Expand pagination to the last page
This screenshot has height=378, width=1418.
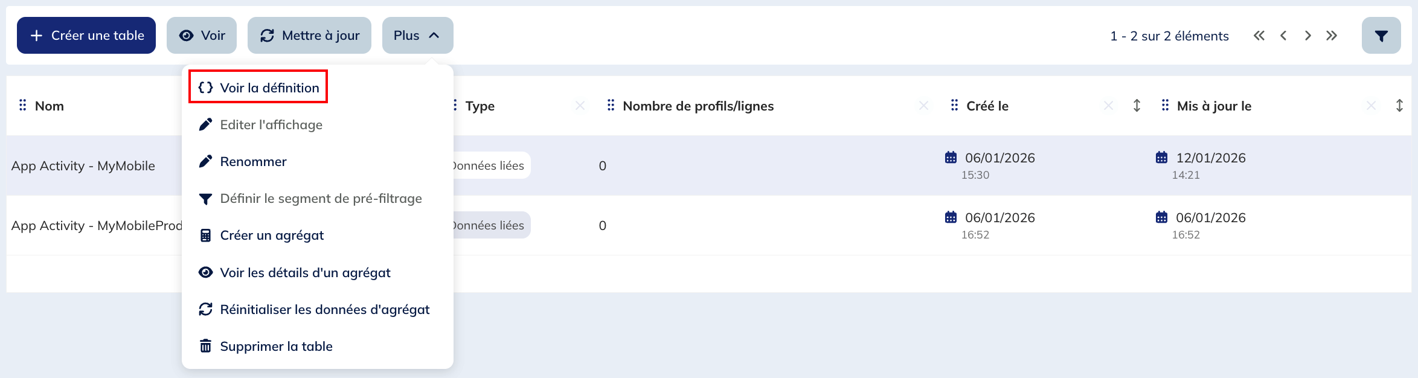coord(1332,36)
